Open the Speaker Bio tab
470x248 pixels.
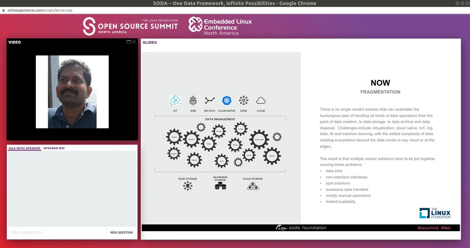pos(54,148)
